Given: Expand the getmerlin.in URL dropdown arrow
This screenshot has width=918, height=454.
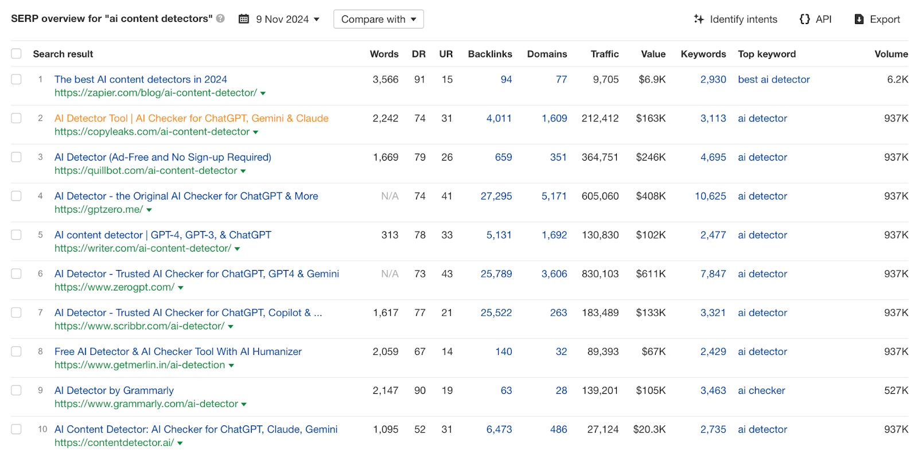Looking at the screenshot, I should coord(231,366).
